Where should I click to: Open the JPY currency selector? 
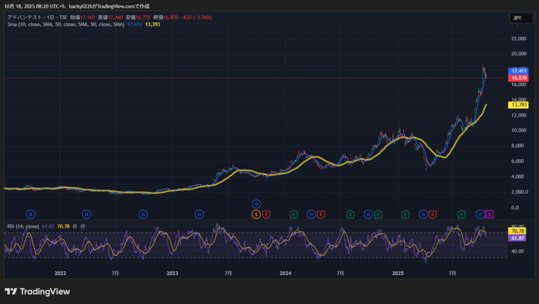[517, 18]
